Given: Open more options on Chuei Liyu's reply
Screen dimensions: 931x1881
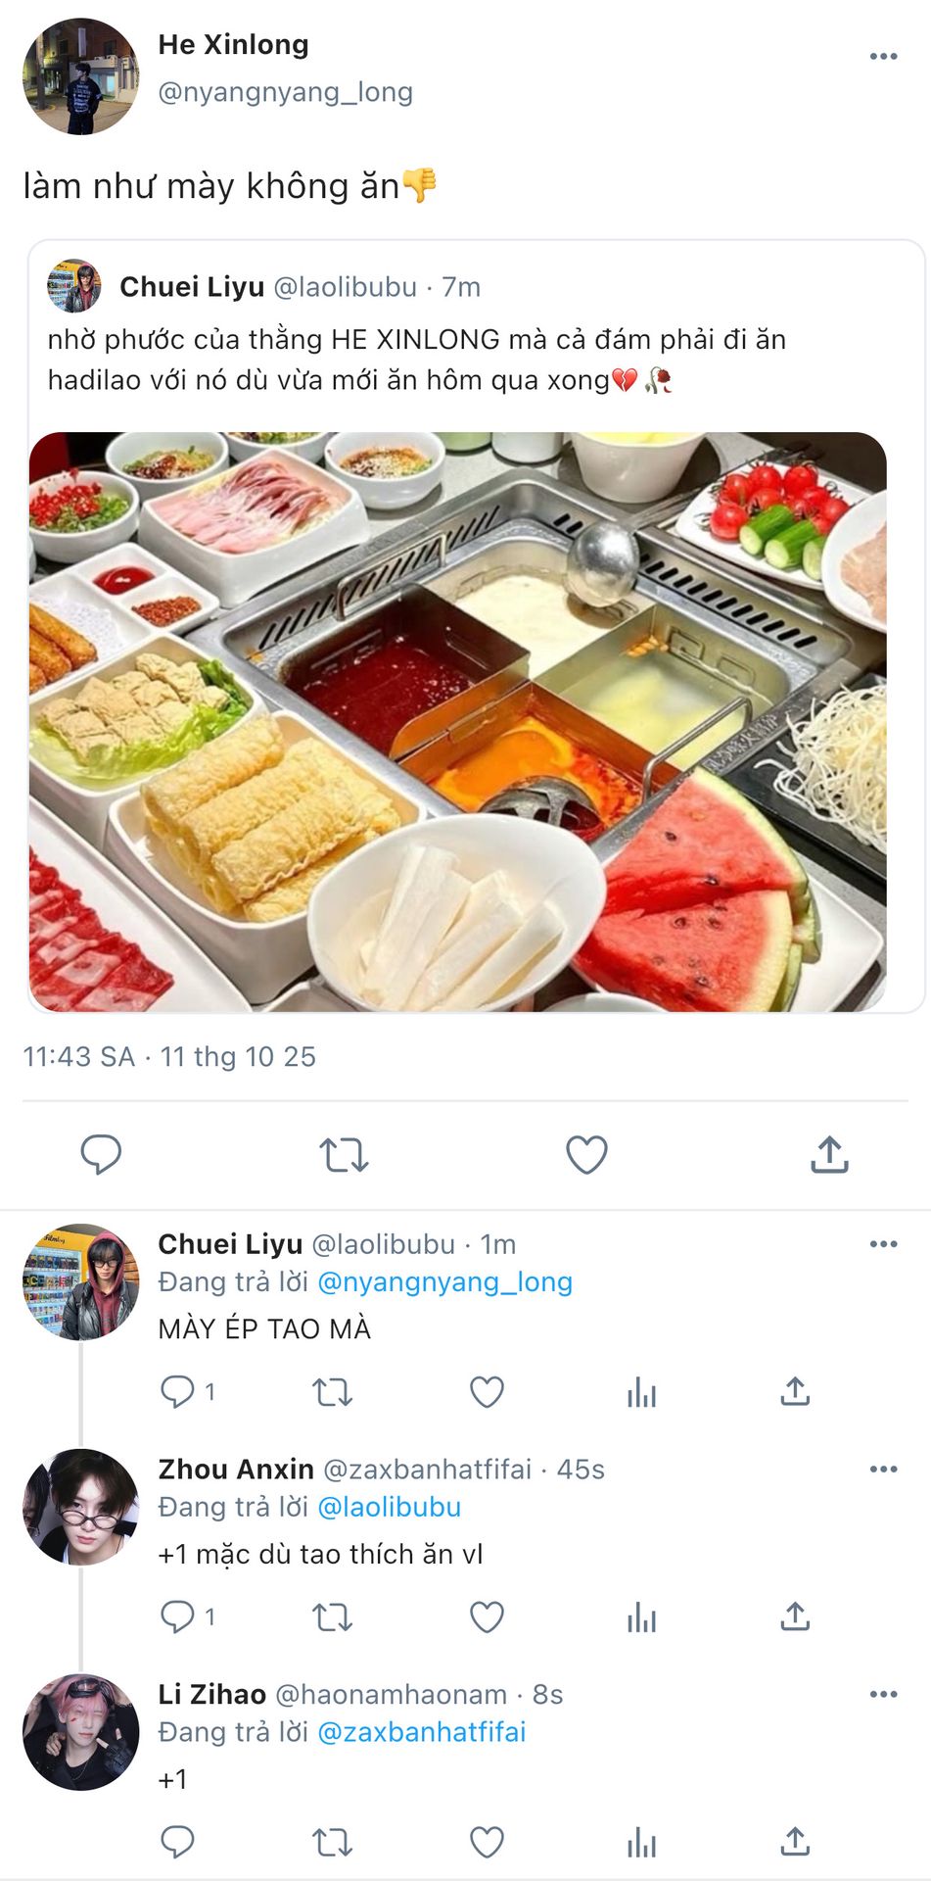Looking at the screenshot, I should point(883,1244).
